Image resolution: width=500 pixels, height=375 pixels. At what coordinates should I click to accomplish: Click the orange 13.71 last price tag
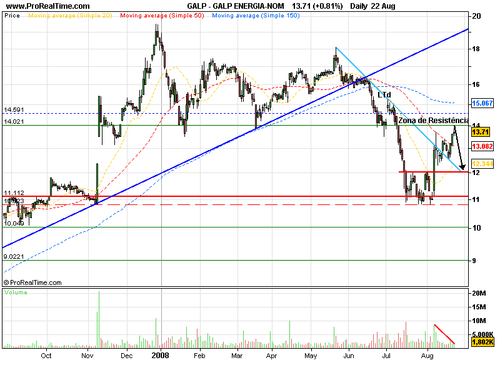481,132
